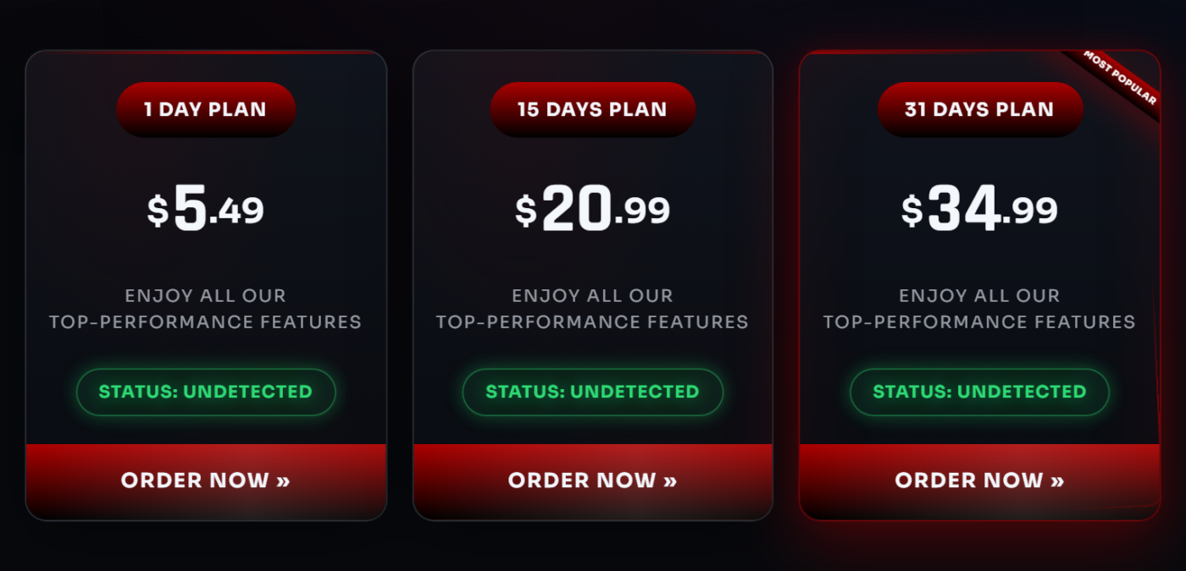
Task: Click the status undetected pill on 15 days plan
Action: (593, 392)
